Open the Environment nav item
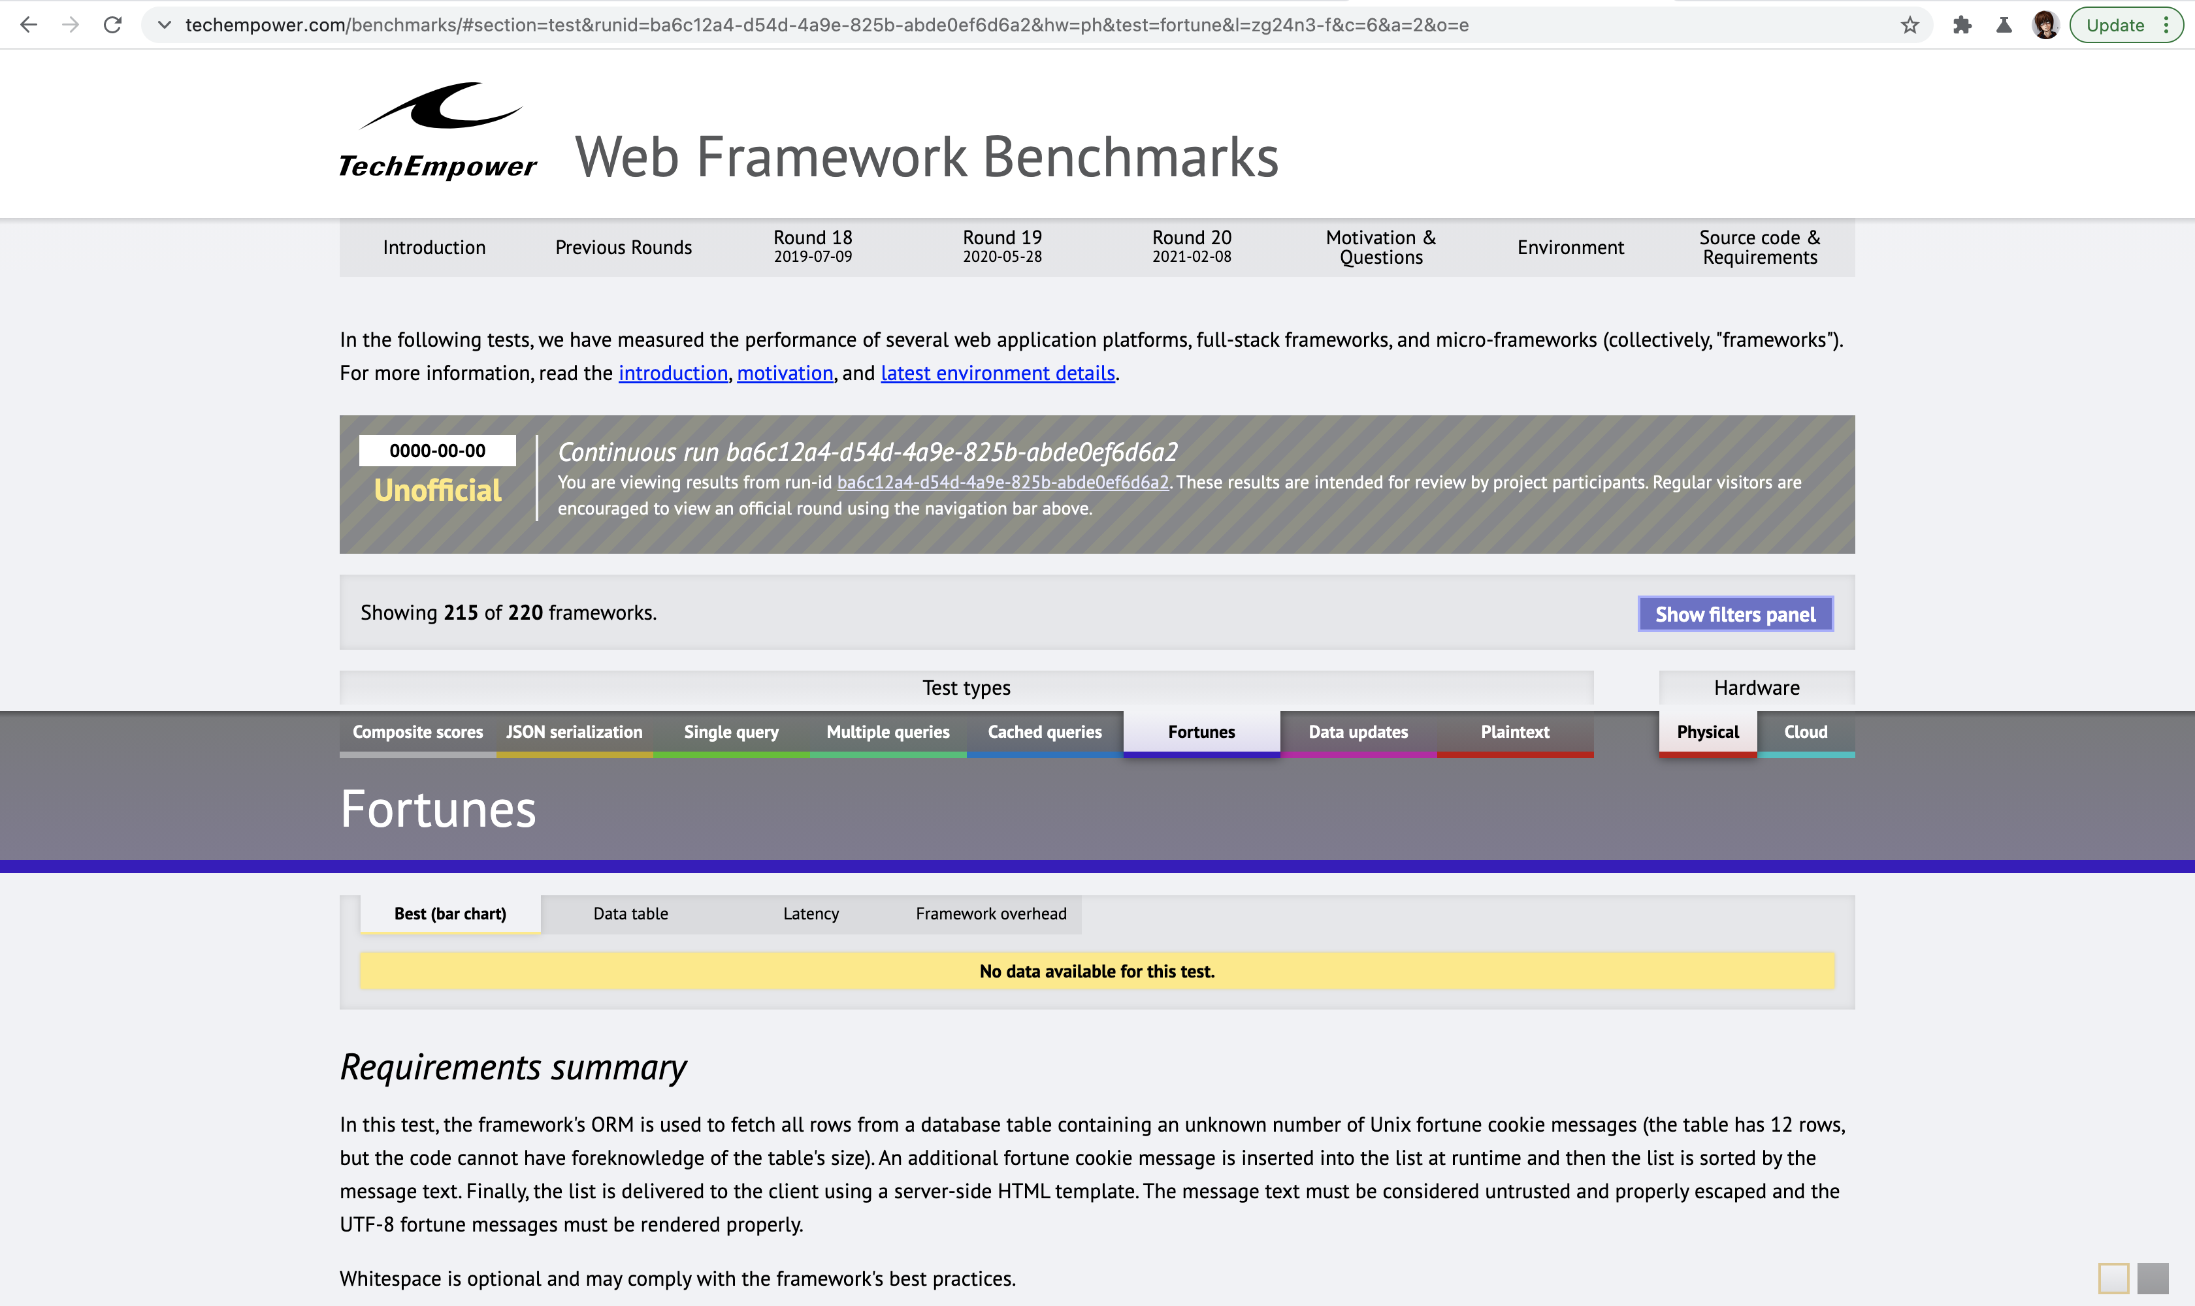2195x1306 pixels. point(1570,247)
